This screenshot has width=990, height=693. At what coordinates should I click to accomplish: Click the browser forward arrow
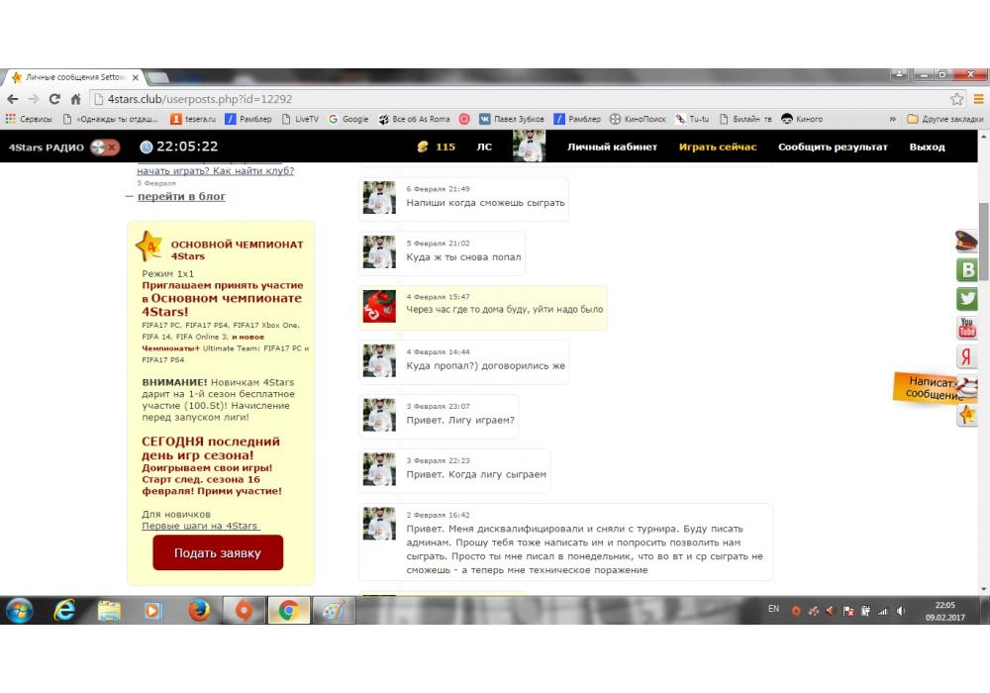(x=34, y=99)
